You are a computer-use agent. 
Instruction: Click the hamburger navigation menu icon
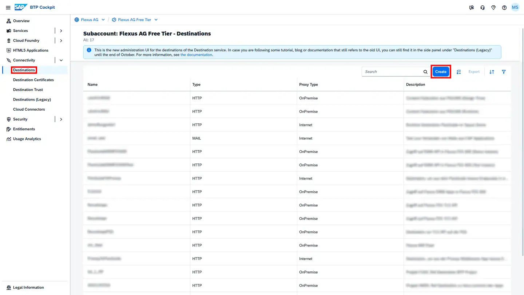(x=8, y=8)
